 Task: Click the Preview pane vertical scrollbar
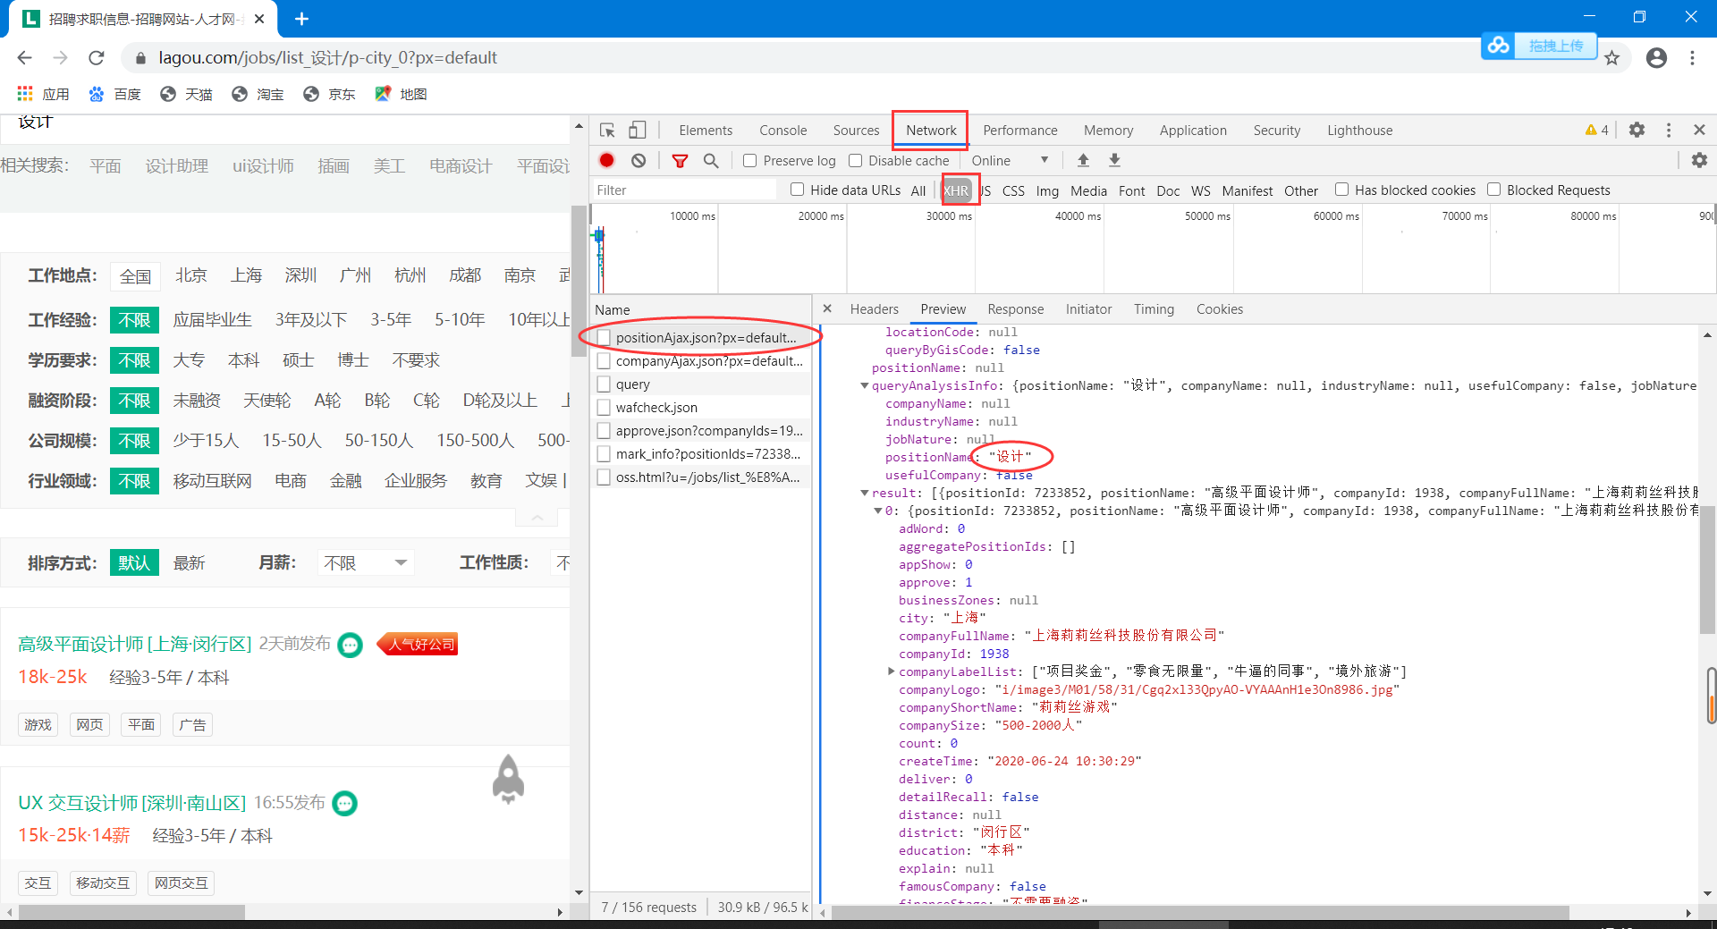coord(1707,570)
